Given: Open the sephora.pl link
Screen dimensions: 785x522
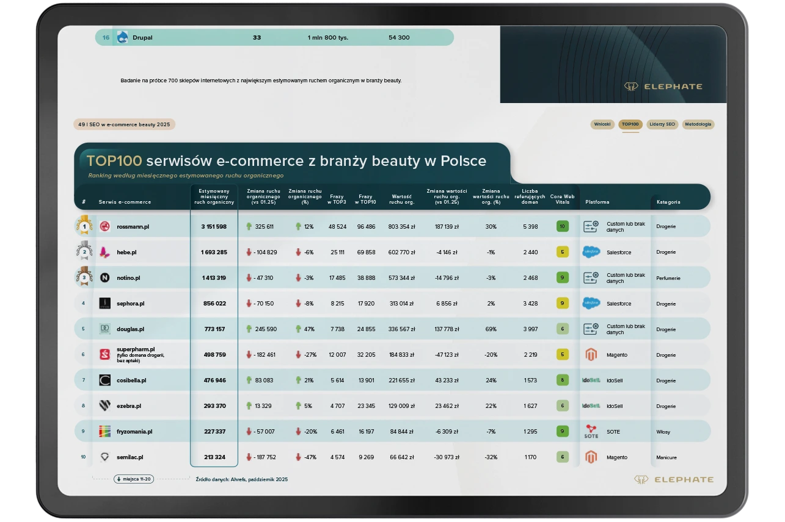Looking at the screenshot, I should click(x=131, y=303).
